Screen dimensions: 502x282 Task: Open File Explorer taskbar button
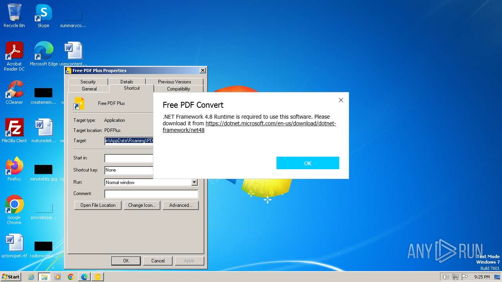[x=44, y=277]
